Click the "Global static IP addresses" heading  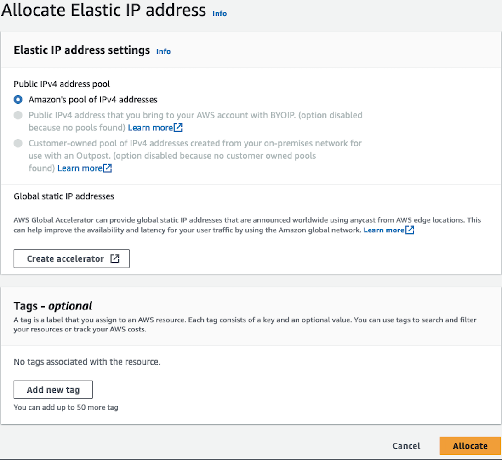[64, 196]
